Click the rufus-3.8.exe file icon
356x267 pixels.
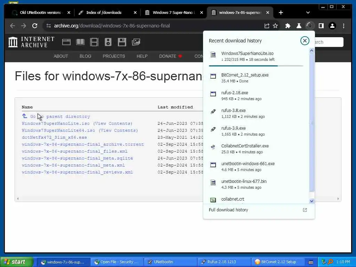[x=213, y=112]
